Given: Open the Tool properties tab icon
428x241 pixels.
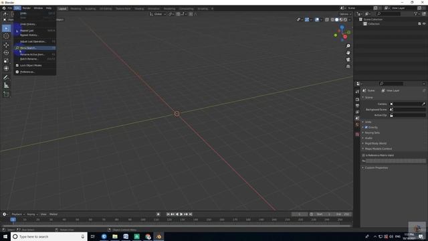Looking at the screenshot, I should click(x=357, y=92).
